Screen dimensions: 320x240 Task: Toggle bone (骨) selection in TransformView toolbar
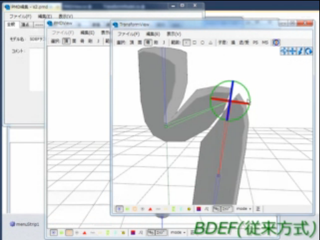click(148, 42)
